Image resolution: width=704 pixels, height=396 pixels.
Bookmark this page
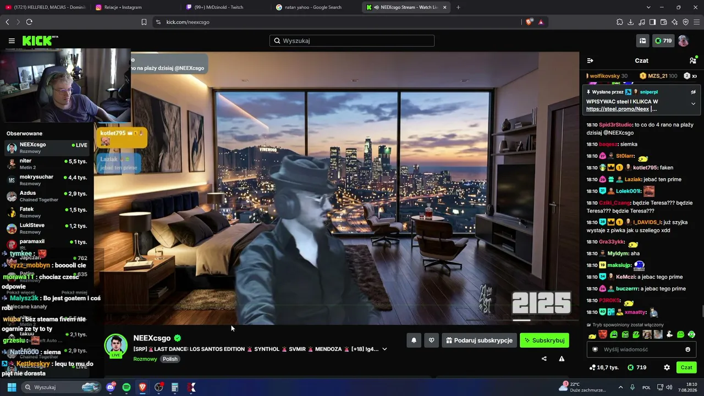(x=144, y=22)
